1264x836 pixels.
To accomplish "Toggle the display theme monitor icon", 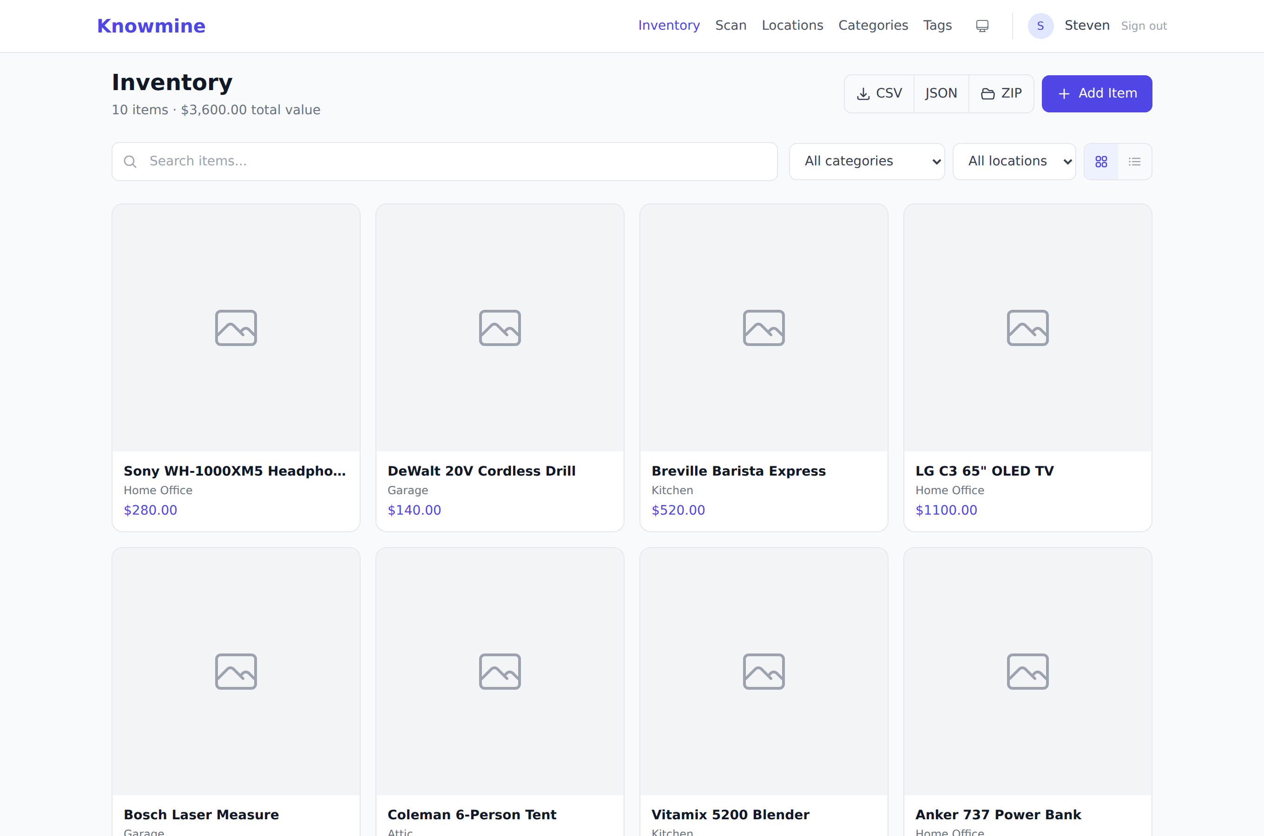I will coord(982,26).
